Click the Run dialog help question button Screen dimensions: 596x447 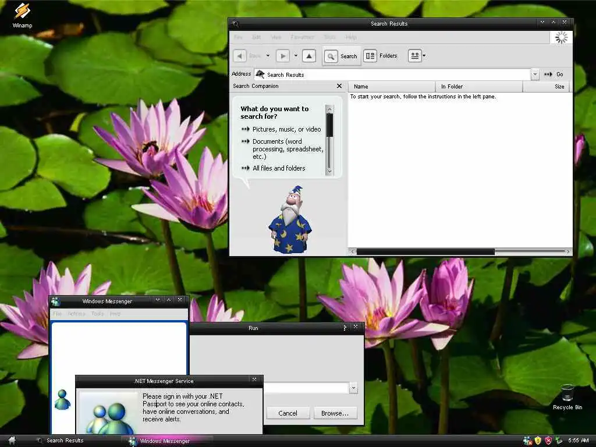pyautogui.click(x=345, y=327)
